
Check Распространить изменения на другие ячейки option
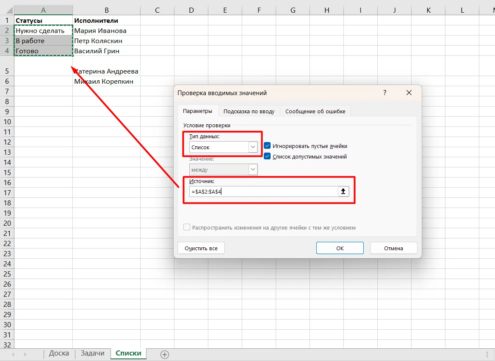pyautogui.click(x=187, y=227)
